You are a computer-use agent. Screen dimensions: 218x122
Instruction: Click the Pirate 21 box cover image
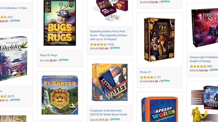click(x=160, y=40)
